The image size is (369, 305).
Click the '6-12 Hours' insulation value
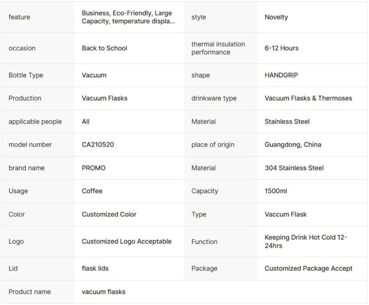click(282, 48)
